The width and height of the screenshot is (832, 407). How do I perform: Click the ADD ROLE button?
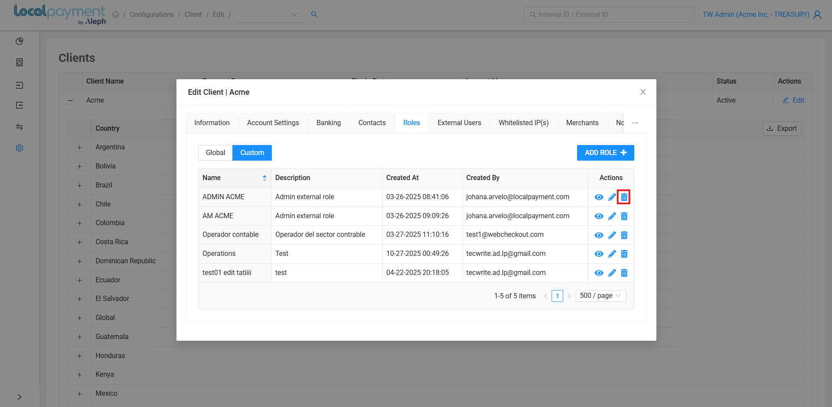tap(606, 153)
